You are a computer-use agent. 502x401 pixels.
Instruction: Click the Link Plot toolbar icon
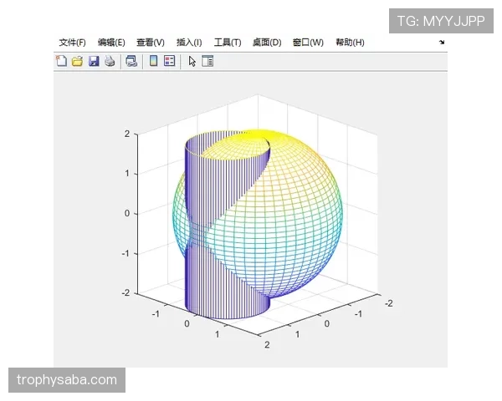click(x=131, y=61)
